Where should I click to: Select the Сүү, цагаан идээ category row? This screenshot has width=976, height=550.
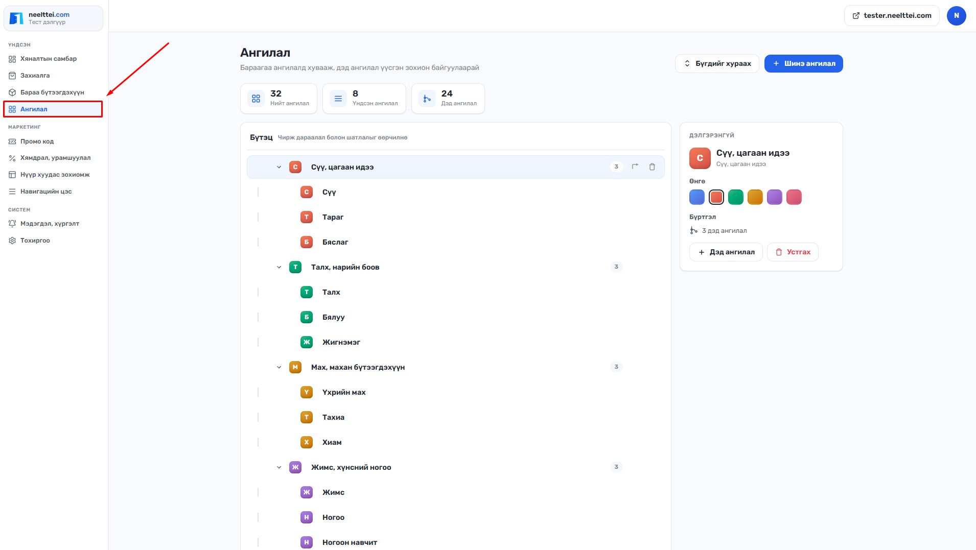[455, 167]
